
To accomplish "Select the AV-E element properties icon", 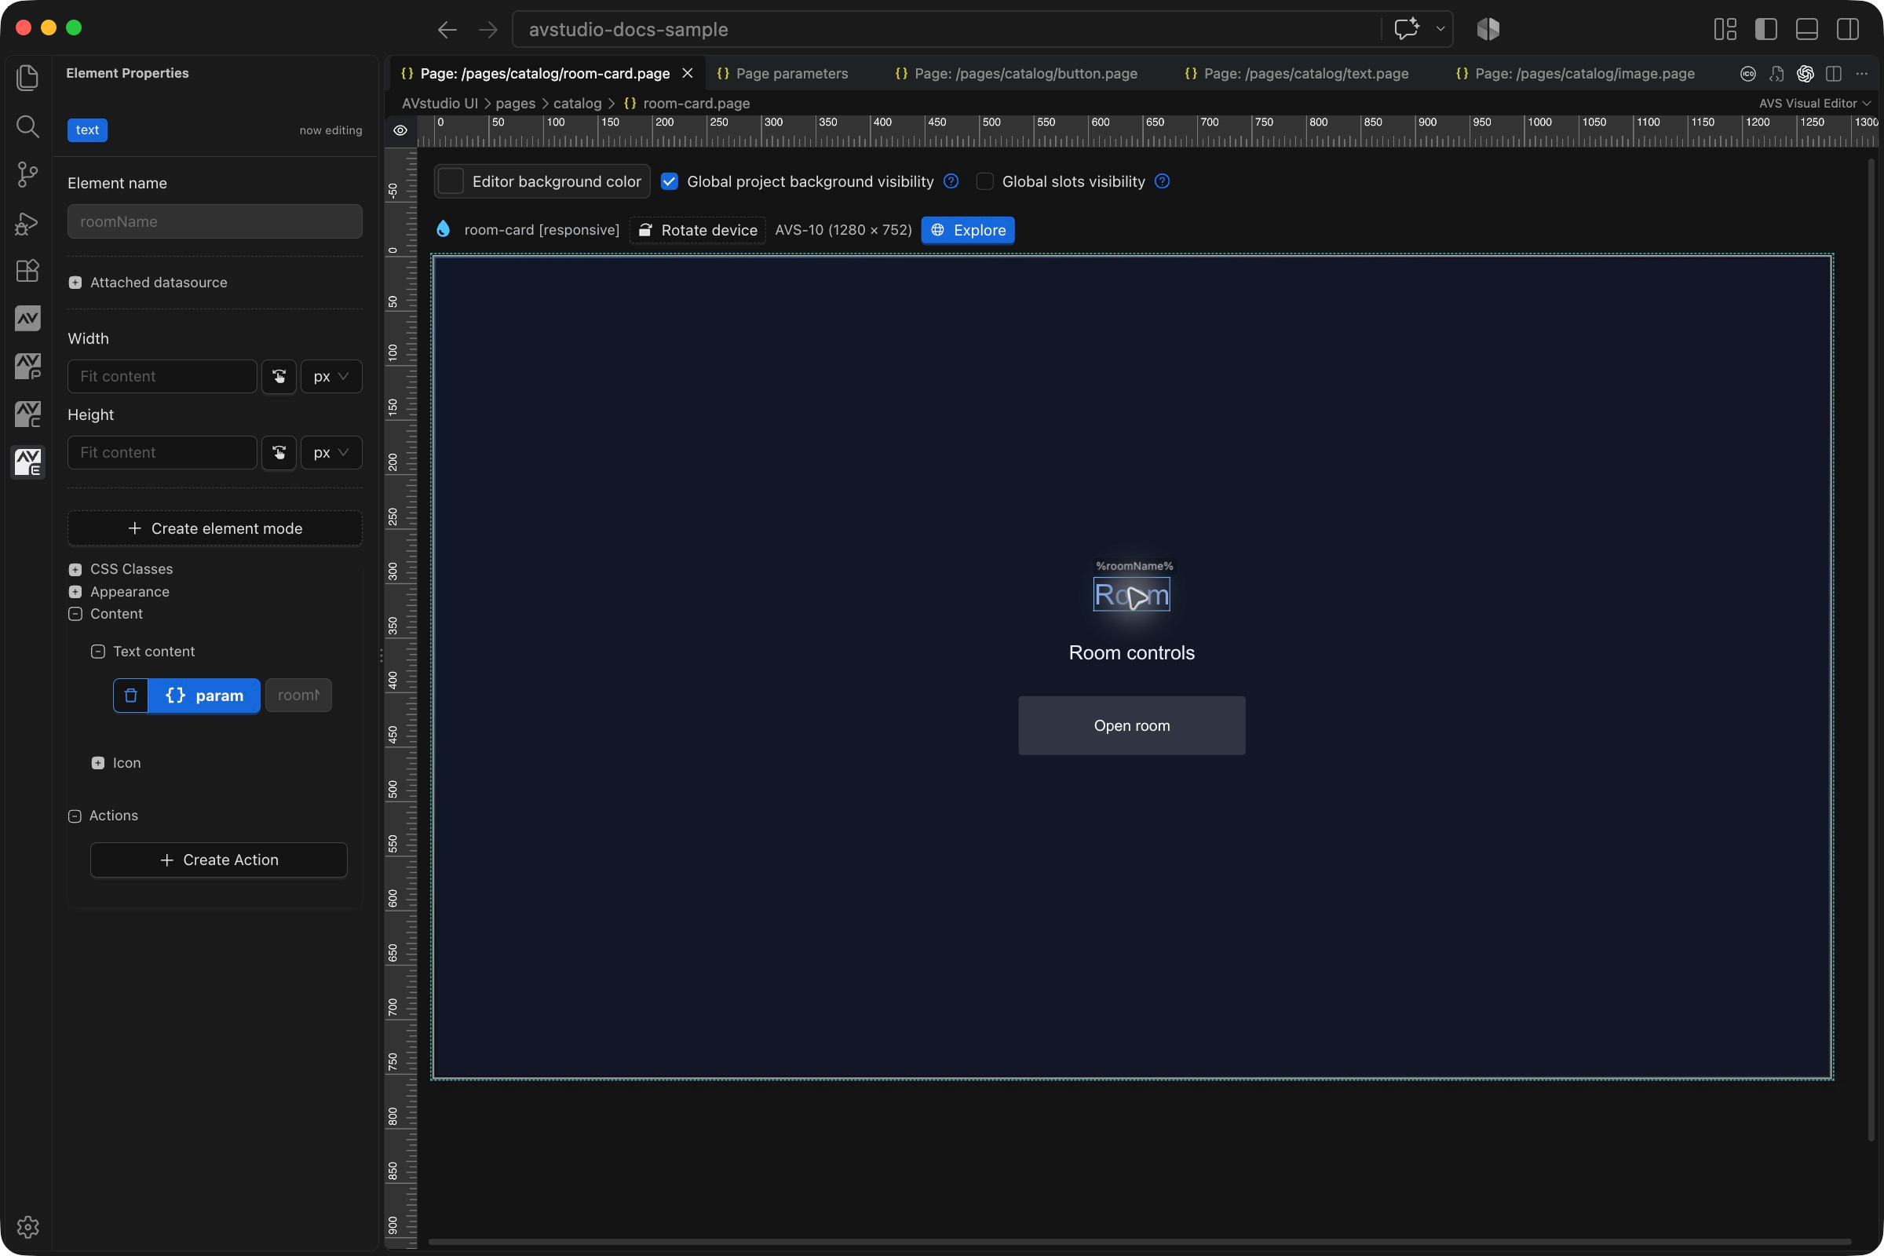I will pyautogui.click(x=27, y=462).
